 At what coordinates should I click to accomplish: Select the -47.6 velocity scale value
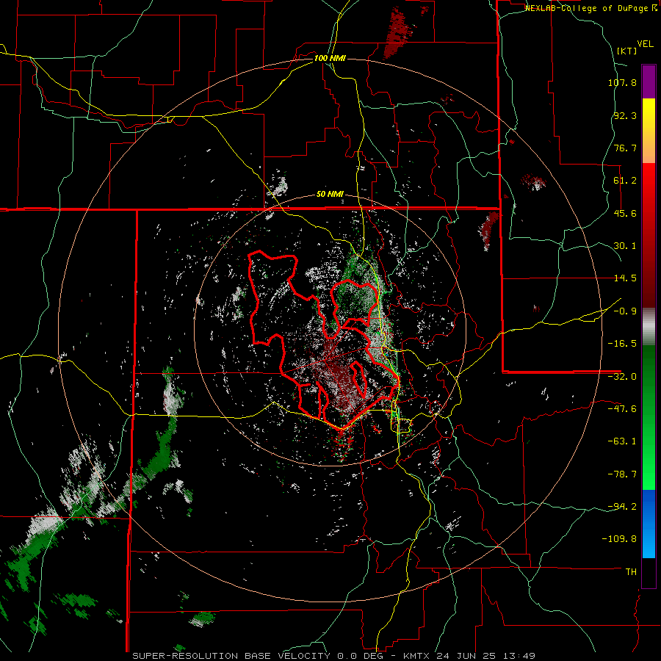tap(622, 409)
